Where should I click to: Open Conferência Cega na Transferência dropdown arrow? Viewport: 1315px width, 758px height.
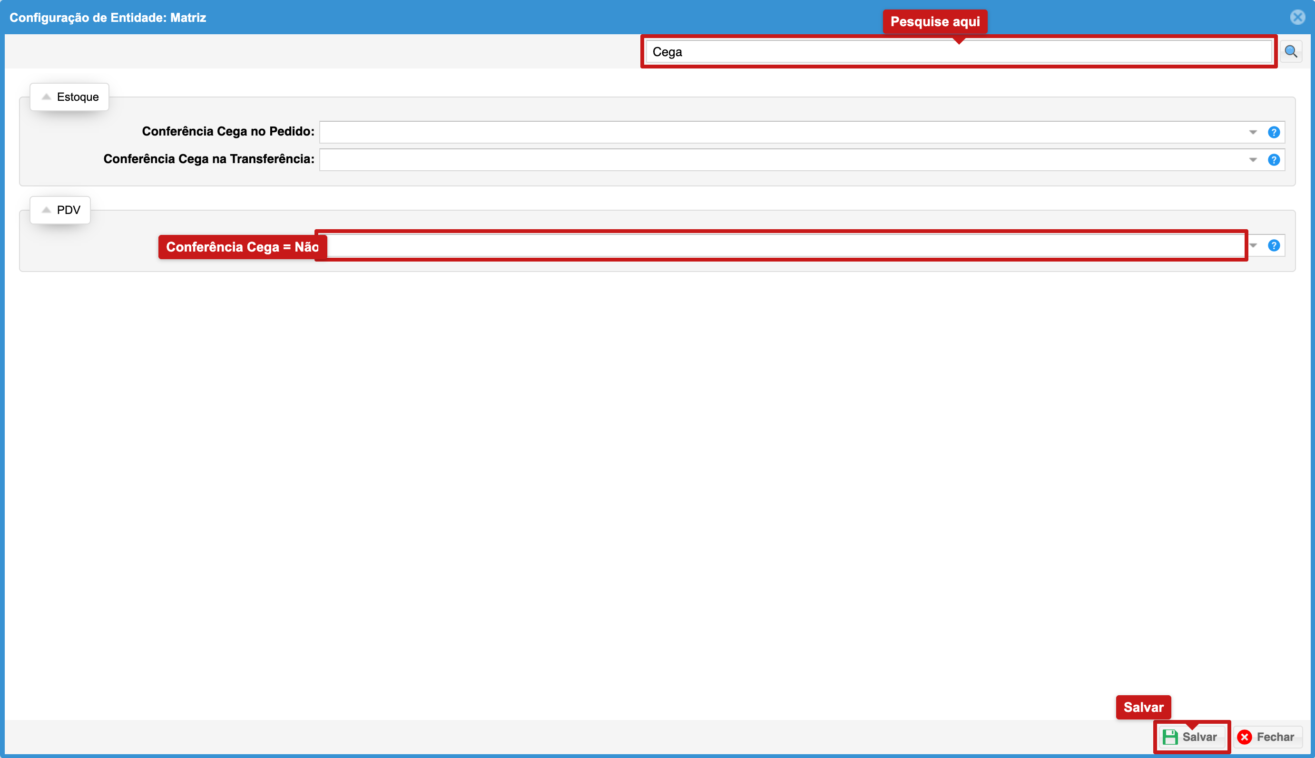pyautogui.click(x=1253, y=160)
